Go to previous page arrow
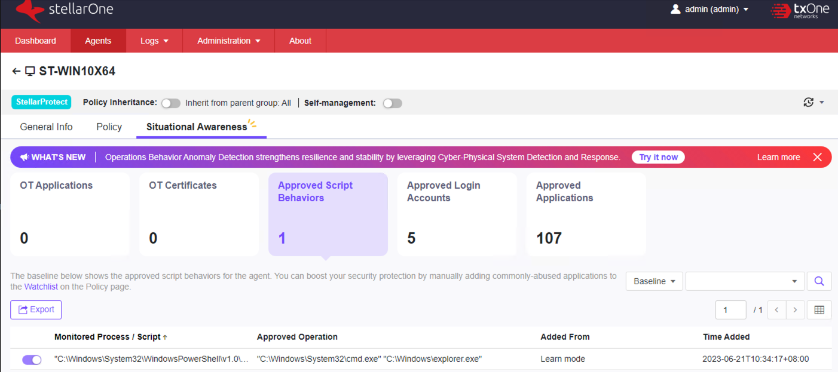 tap(776, 310)
